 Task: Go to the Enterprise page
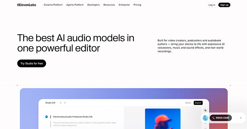click(124, 5)
